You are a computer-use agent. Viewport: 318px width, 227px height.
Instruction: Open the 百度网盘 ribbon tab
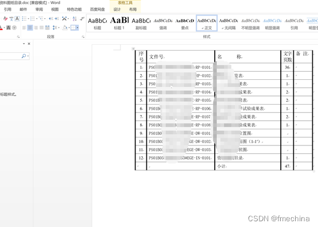pyautogui.click(x=98, y=9)
